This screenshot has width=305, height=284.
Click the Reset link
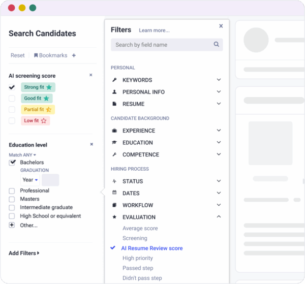[17, 55]
